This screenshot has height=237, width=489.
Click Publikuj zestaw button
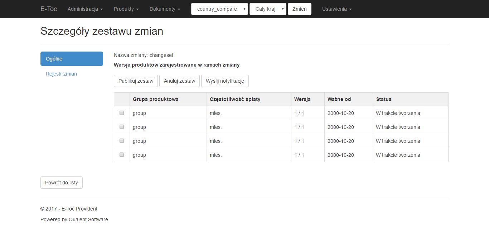[x=136, y=81]
